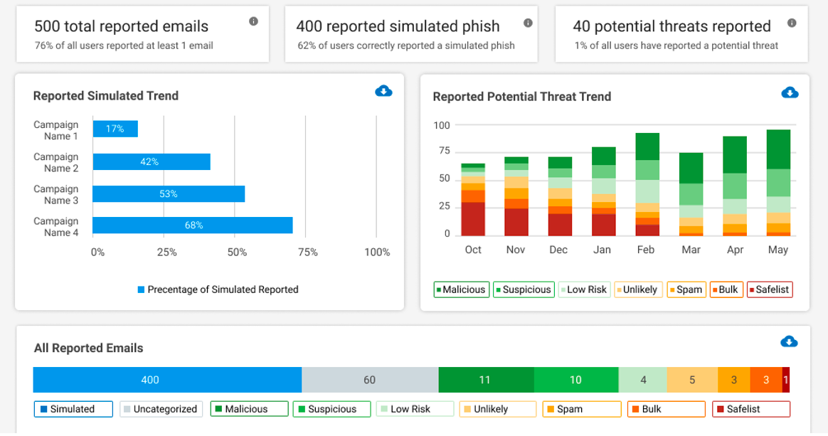Image resolution: width=828 pixels, height=436 pixels.
Task: Toggle Safelist legend in Threat Trend chart
Action: point(770,289)
